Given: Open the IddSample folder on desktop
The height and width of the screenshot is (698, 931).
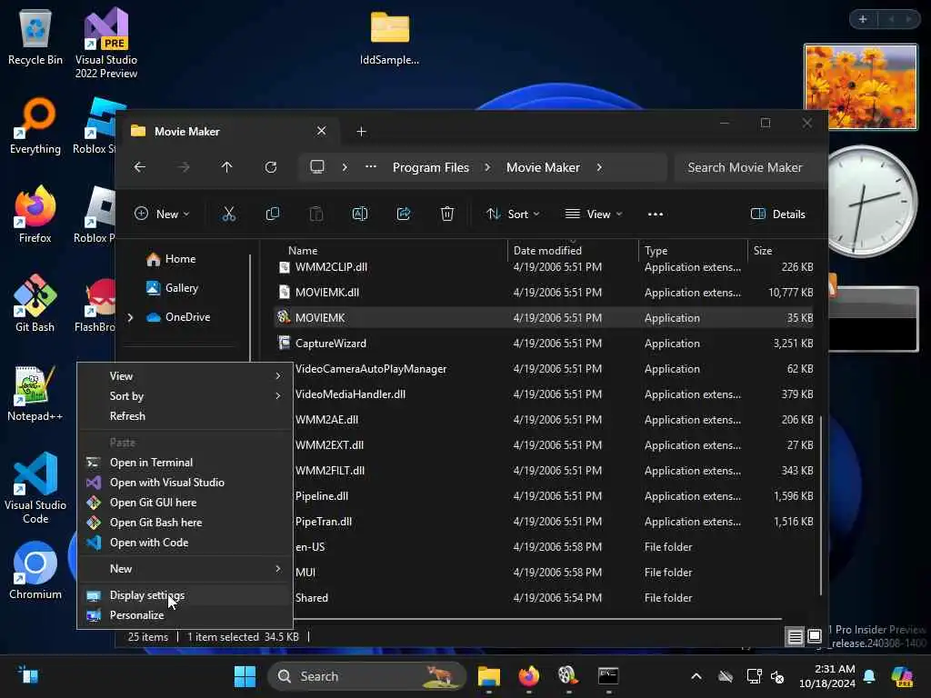Looking at the screenshot, I should point(389,38).
